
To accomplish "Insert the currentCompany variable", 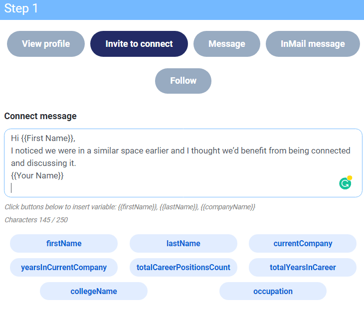I will (x=303, y=243).
